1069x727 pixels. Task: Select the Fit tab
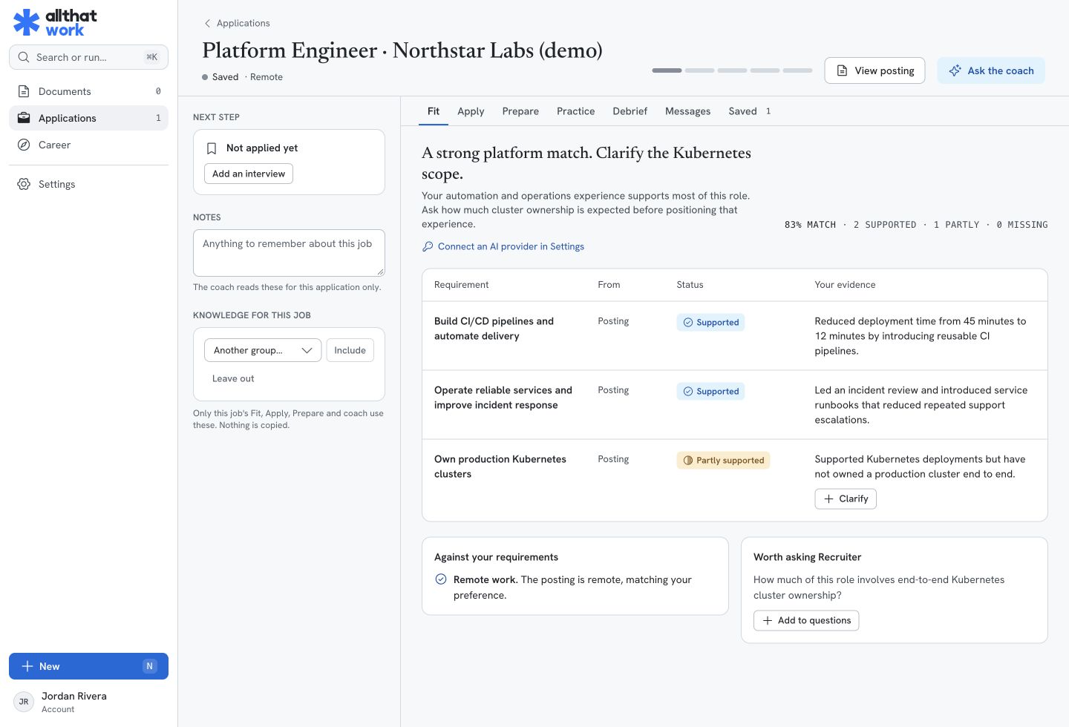(x=434, y=111)
